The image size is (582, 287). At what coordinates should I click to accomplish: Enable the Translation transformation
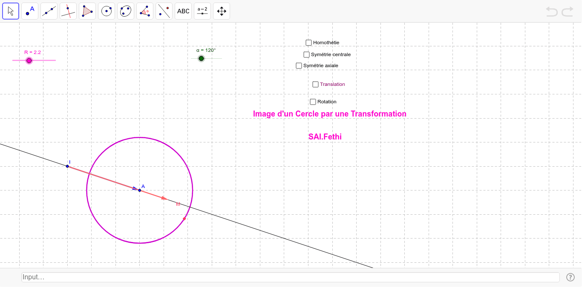coord(315,84)
